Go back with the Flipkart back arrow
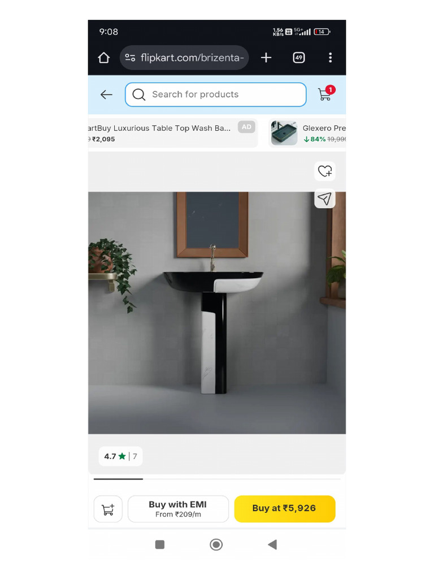Viewport: 434px width, 579px height. tap(106, 94)
